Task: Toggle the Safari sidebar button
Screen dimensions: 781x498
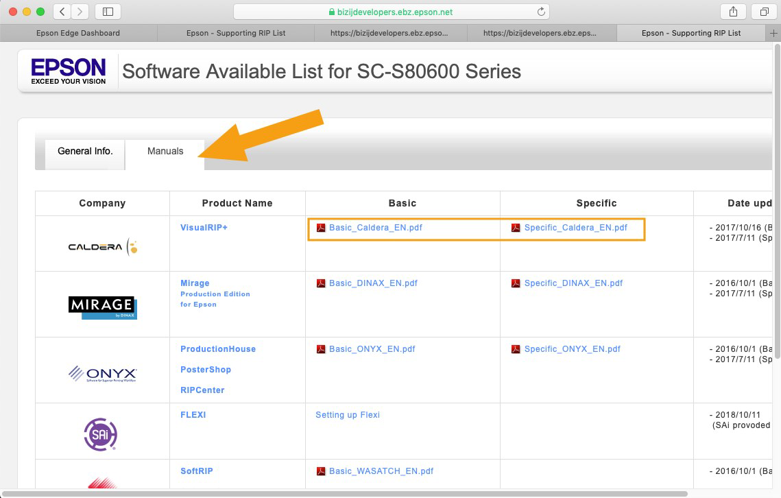Action: pyautogui.click(x=108, y=12)
